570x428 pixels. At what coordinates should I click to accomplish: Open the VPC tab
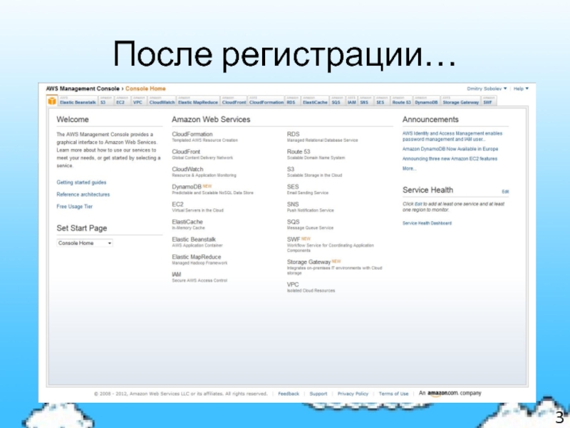click(138, 101)
